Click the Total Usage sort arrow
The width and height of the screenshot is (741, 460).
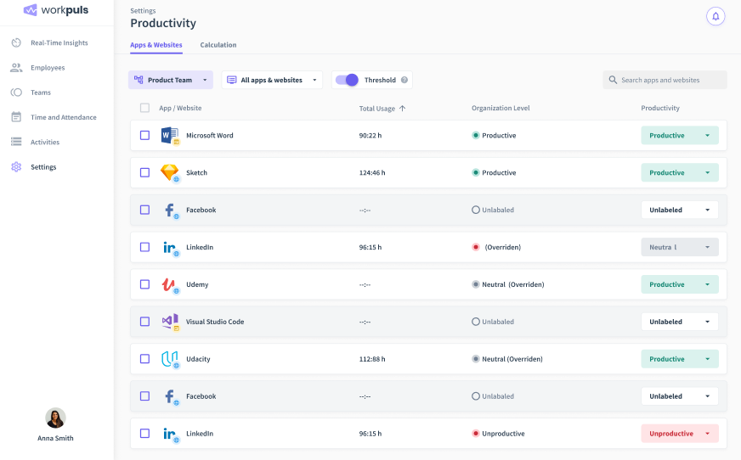[x=403, y=109]
